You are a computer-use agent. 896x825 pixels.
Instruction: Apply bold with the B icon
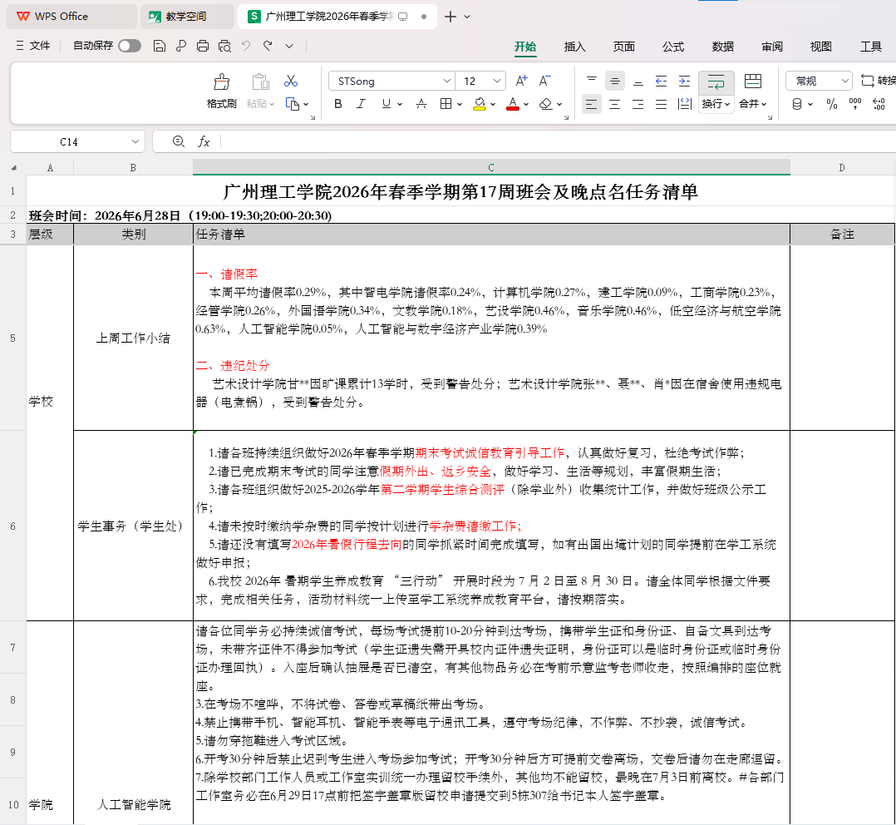click(338, 104)
